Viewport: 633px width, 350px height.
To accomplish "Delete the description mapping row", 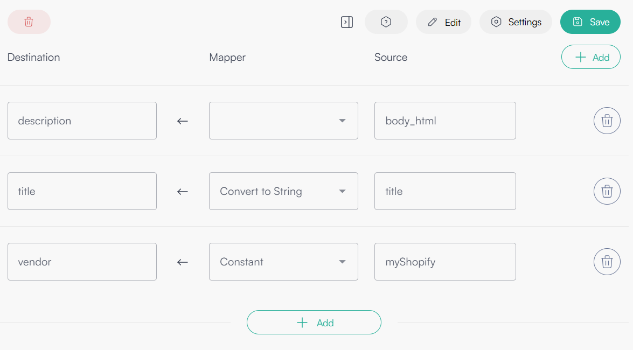I will (x=607, y=121).
